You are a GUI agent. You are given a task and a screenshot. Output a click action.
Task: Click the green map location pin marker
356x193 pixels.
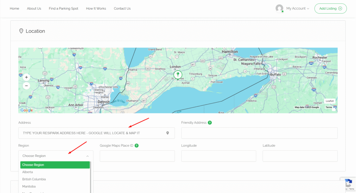178,74
